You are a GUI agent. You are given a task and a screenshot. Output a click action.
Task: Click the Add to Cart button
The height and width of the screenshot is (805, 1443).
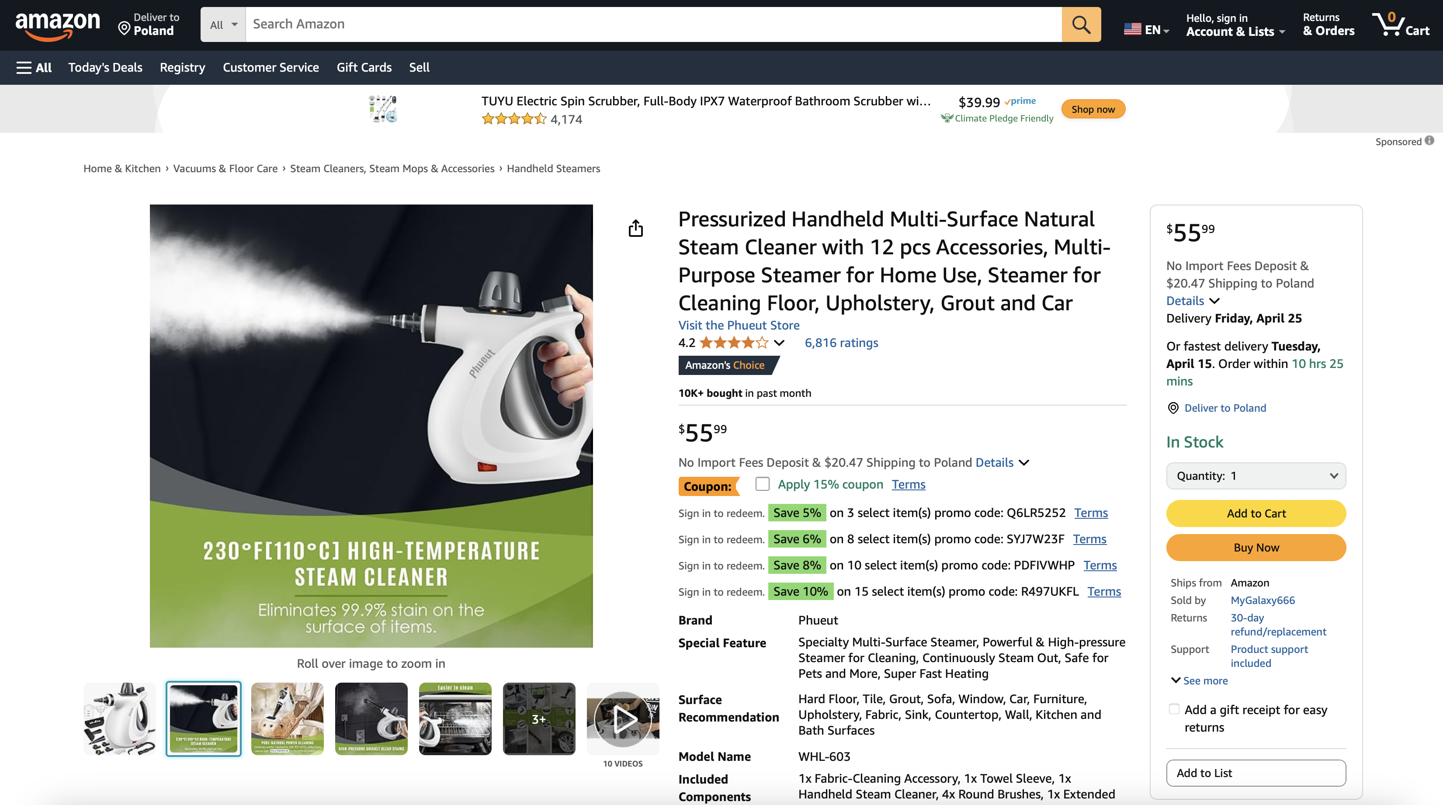pyautogui.click(x=1256, y=513)
